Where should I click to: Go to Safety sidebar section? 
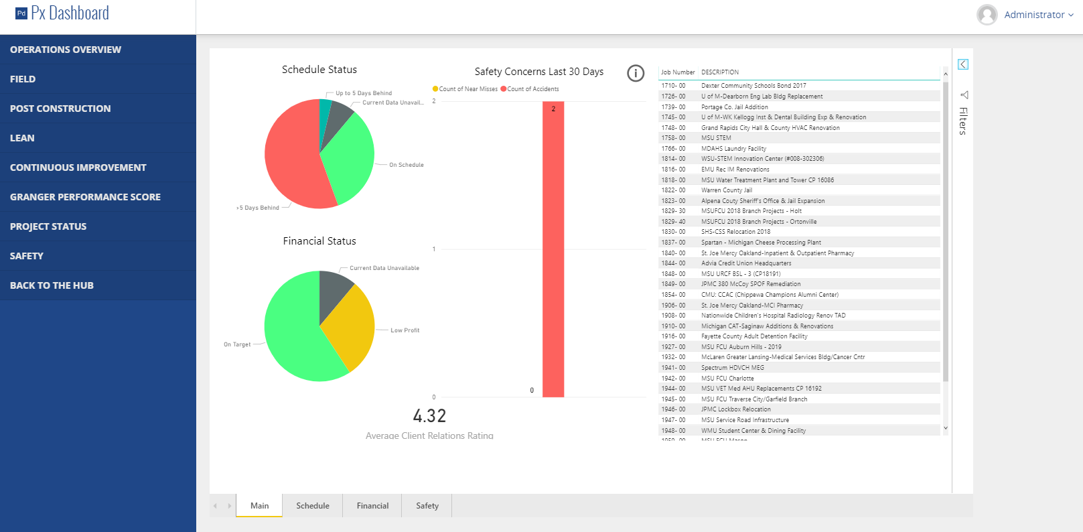[x=98, y=256]
